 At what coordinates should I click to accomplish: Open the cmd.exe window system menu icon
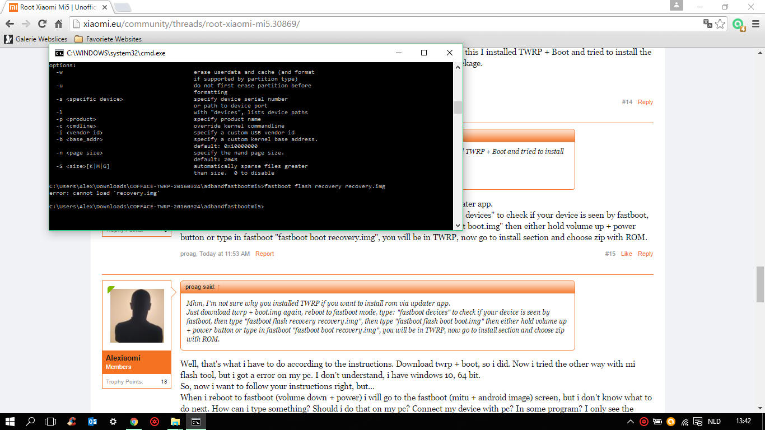pyautogui.click(x=59, y=53)
